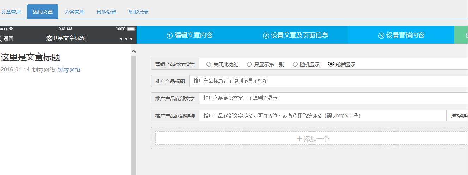The height and width of the screenshot is (175, 468).
Task: Switch to the 分类管理 tab
Action: click(x=74, y=12)
